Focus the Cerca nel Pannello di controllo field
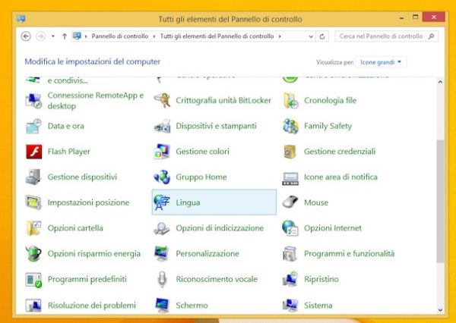The width and height of the screenshot is (456, 323). 380,36
